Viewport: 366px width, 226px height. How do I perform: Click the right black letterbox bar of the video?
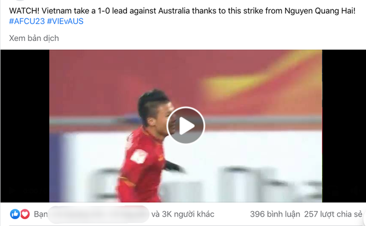tap(344, 126)
